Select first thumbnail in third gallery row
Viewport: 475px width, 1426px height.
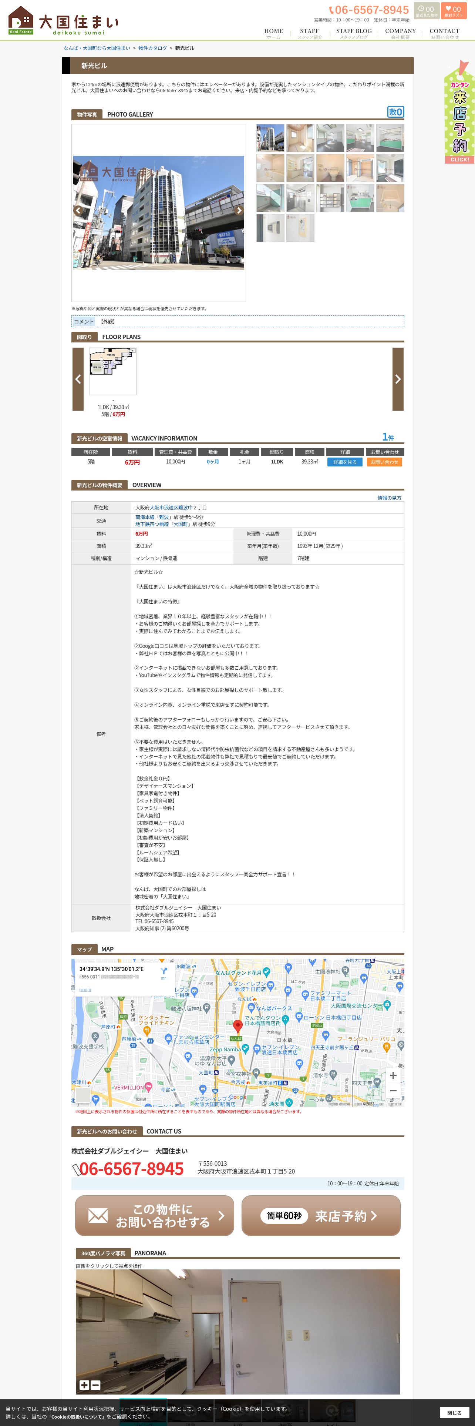pos(270,198)
